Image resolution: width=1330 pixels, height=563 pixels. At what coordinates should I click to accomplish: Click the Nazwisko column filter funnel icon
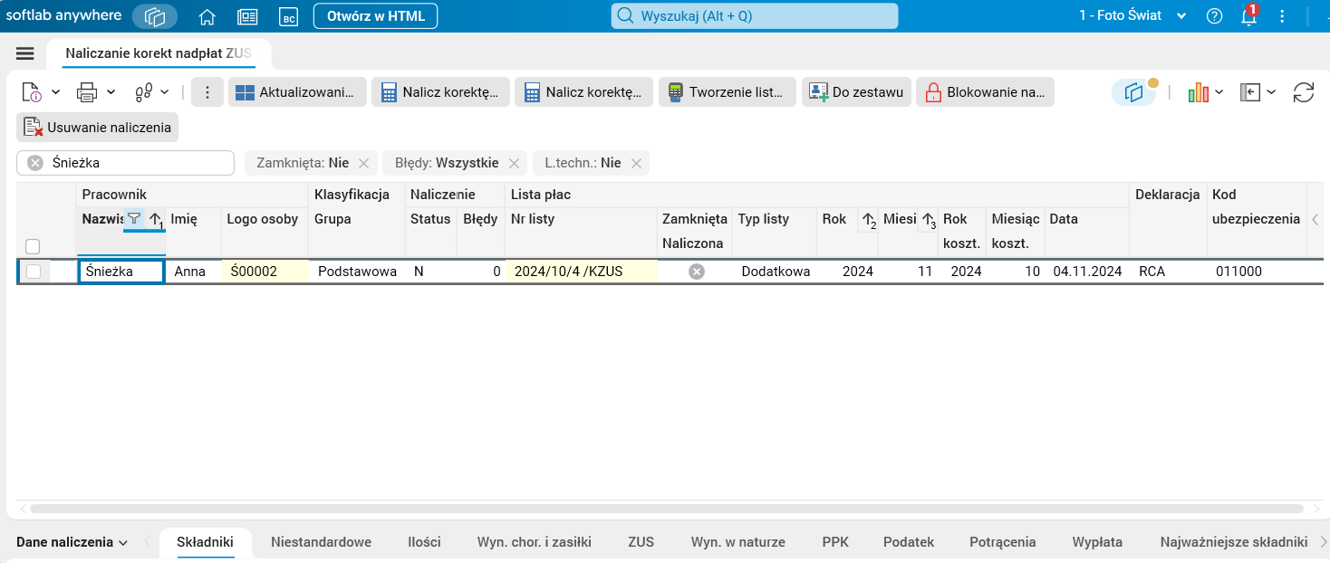pyautogui.click(x=134, y=218)
